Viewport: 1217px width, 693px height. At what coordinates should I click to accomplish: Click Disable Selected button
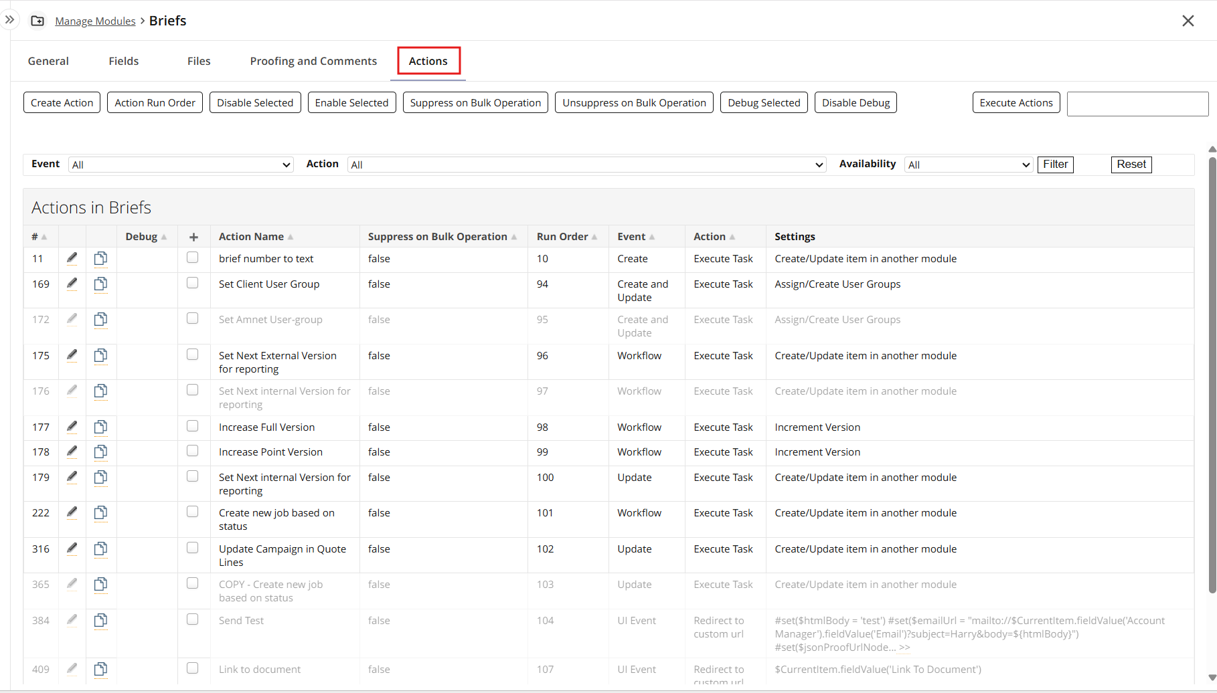(x=255, y=102)
